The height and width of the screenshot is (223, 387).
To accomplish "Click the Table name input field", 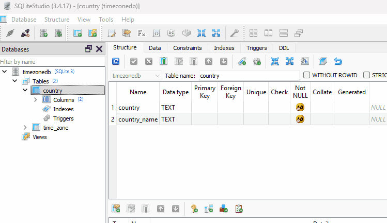I will (249, 76).
